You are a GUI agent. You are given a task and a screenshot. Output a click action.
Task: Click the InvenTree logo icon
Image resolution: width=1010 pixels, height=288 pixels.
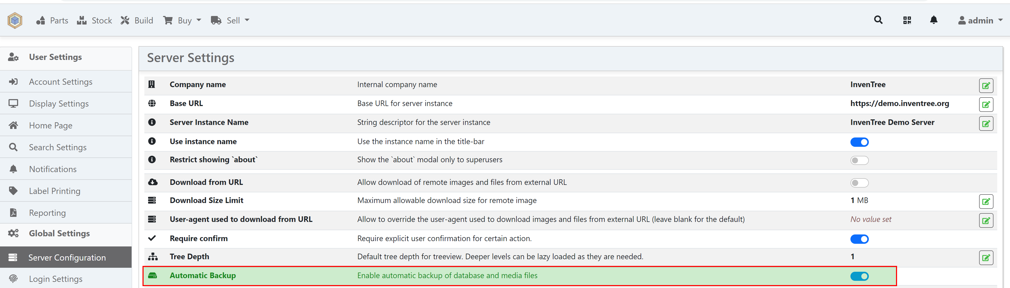tap(15, 21)
